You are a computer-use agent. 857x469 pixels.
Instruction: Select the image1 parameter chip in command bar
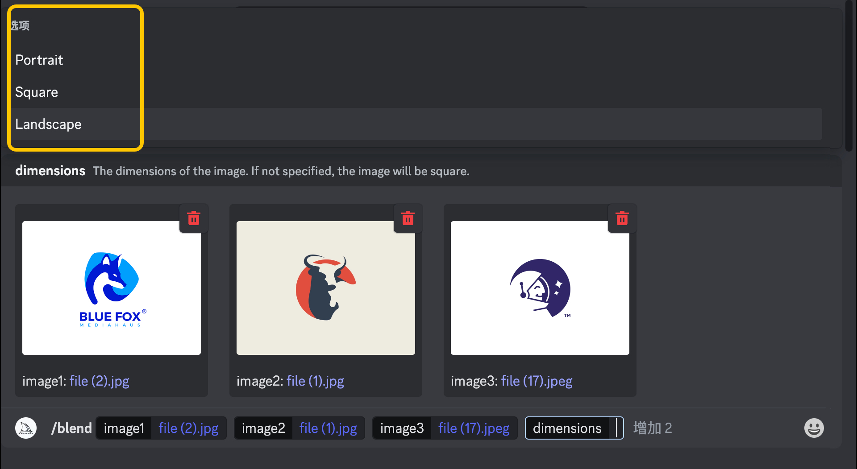pos(162,428)
